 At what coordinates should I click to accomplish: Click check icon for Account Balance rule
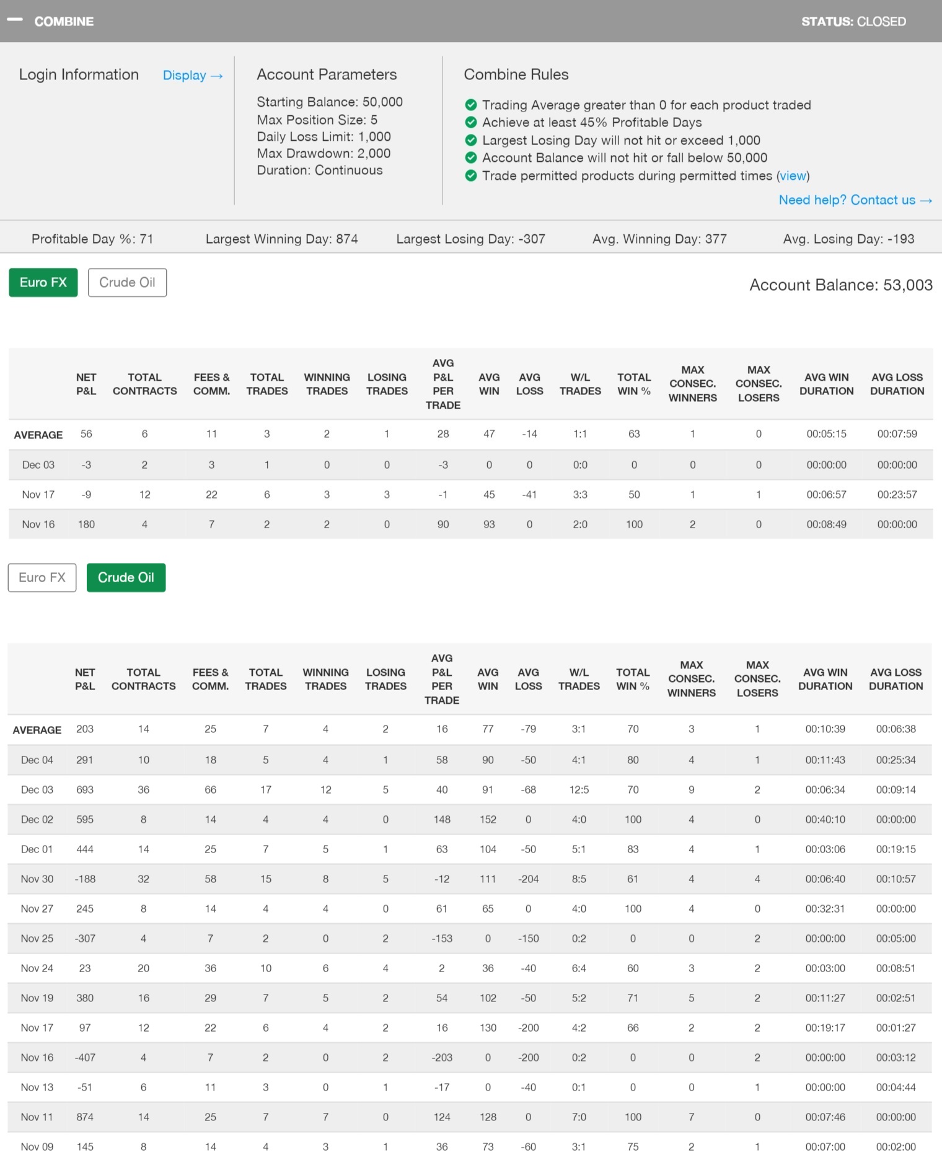click(x=471, y=157)
